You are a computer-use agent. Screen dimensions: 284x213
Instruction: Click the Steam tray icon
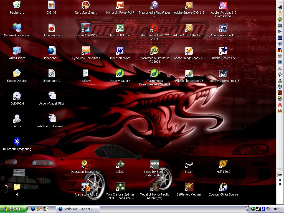coord(258,209)
